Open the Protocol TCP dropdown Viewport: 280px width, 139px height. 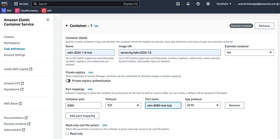pos(123,105)
